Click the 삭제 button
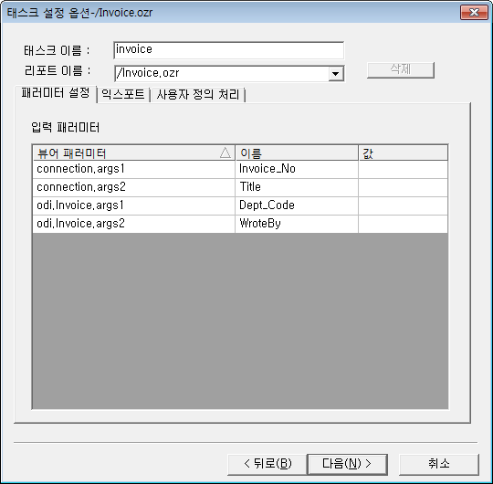The width and height of the screenshot is (493, 484). (401, 69)
